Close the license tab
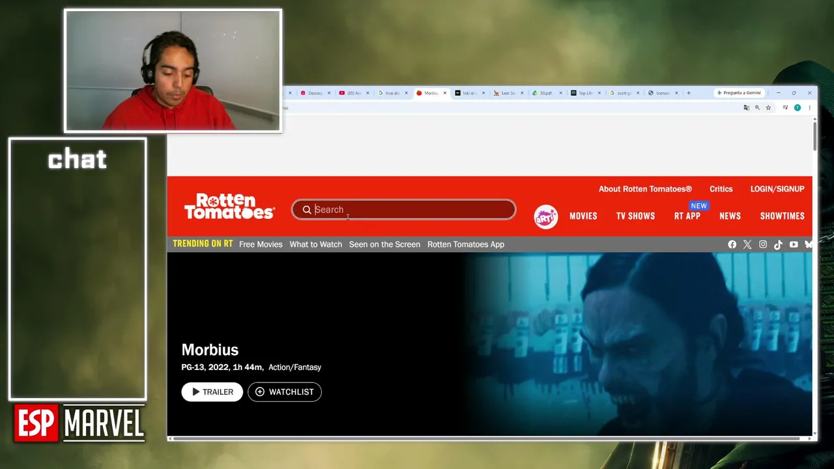Image resolution: width=834 pixels, height=469 pixels. 676,93
